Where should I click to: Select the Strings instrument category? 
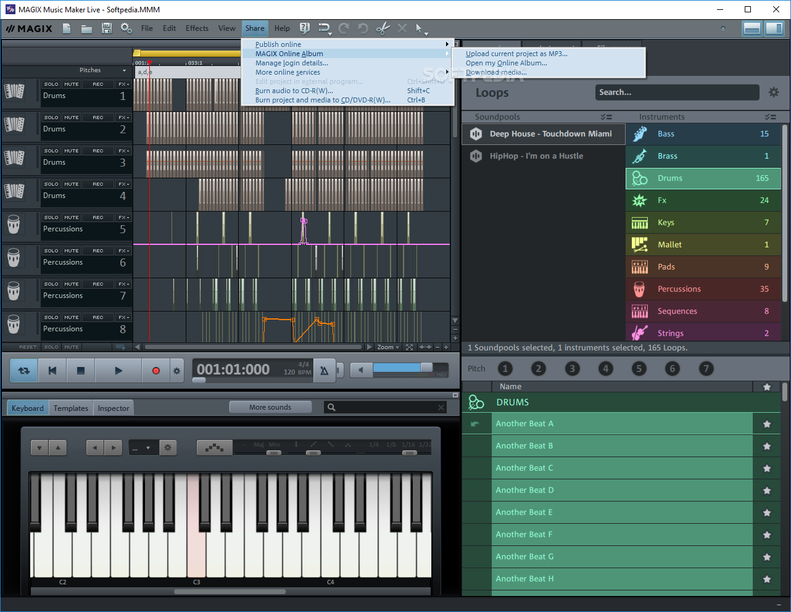[x=703, y=332]
